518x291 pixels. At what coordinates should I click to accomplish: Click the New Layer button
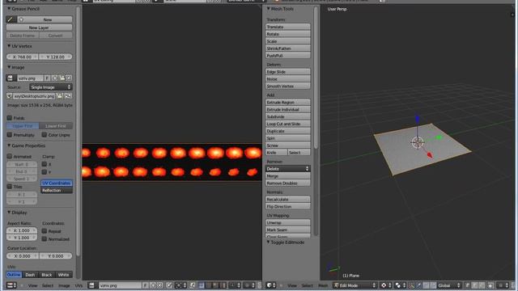click(39, 27)
